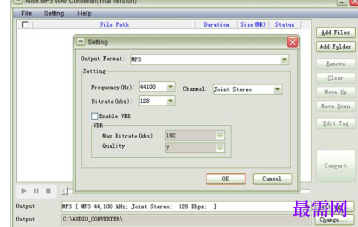Pause audio preview playback
Viewport: 358px width, 227px height.
[36, 191]
